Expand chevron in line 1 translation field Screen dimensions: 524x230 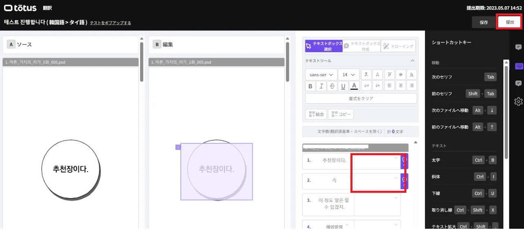[x=396, y=158]
